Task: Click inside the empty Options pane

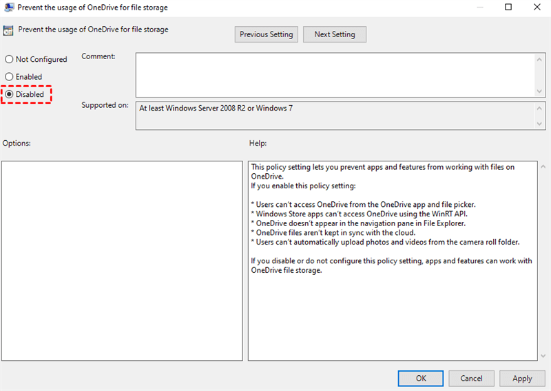Action: (122, 260)
